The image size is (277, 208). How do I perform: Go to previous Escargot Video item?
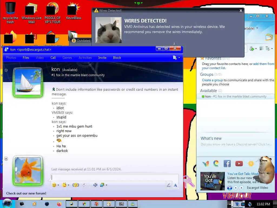point(236,188)
